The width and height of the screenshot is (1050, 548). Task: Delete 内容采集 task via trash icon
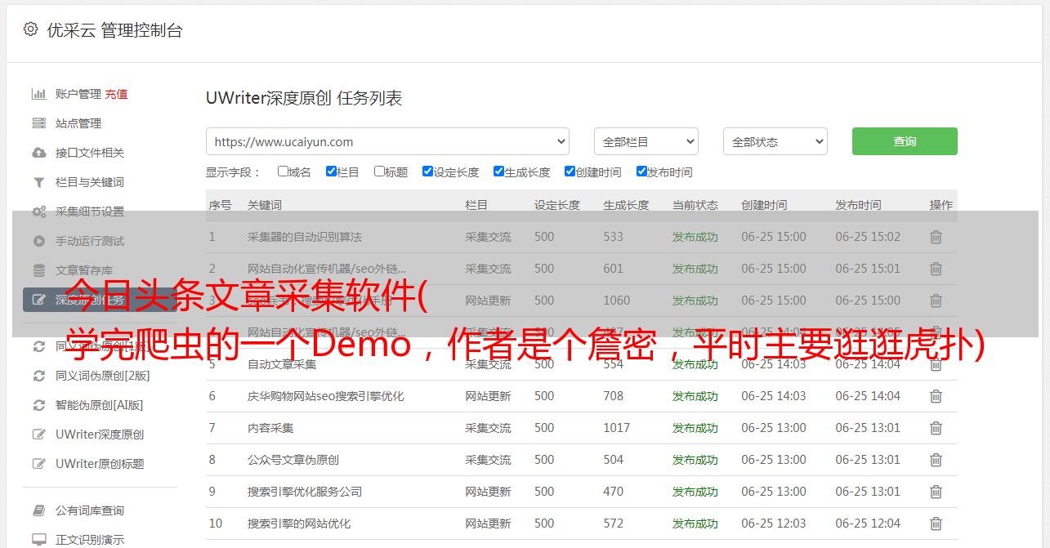pos(936,428)
